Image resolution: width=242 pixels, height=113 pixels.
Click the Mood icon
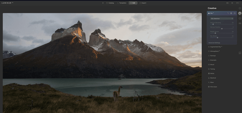point(209,64)
